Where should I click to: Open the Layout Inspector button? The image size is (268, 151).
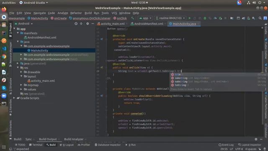[250, 145]
